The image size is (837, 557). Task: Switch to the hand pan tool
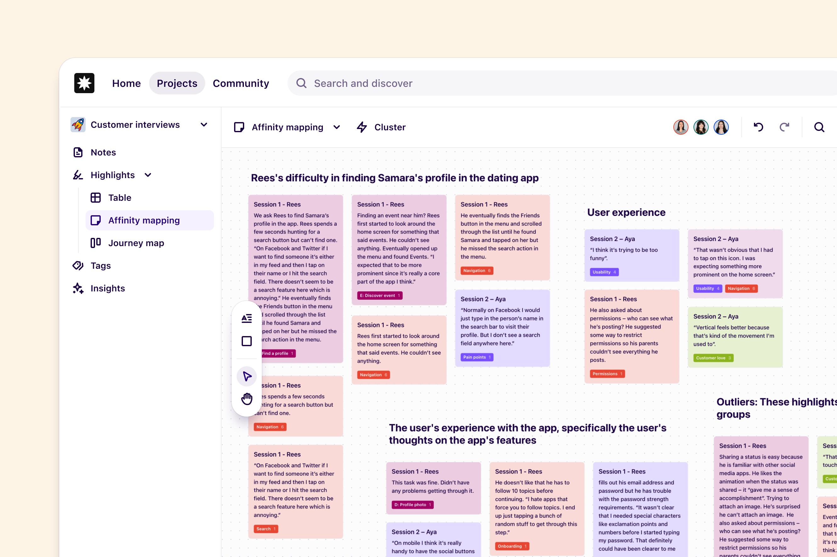pyautogui.click(x=246, y=399)
